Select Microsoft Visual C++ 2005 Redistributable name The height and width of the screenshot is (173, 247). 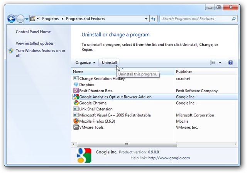[x=115, y=115]
